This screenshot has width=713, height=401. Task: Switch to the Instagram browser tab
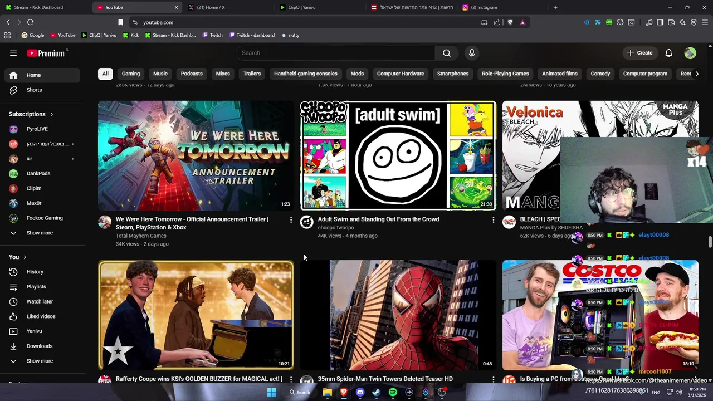tap(504, 7)
